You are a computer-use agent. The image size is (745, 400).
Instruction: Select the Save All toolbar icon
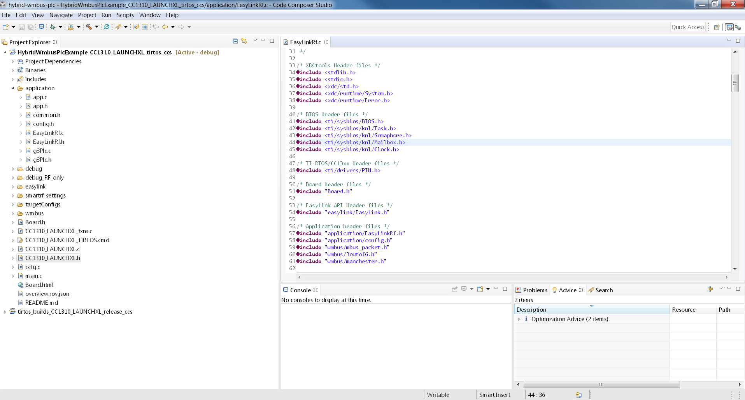(30, 27)
